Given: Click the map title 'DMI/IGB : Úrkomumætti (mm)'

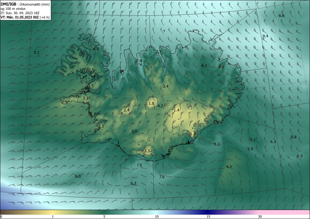Looking at the screenshot, I should [x=25, y=4].
